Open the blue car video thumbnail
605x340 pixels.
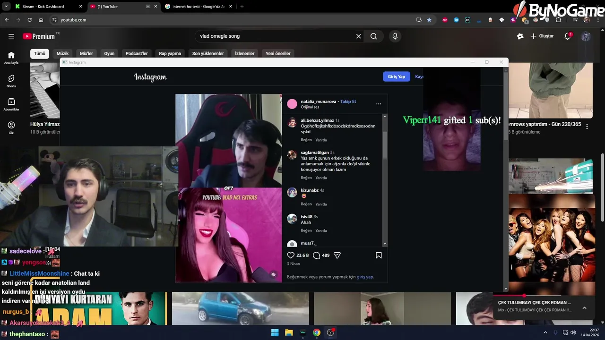point(240,308)
